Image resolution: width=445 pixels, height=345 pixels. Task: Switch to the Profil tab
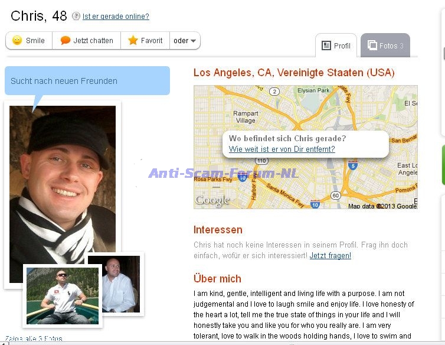point(336,45)
